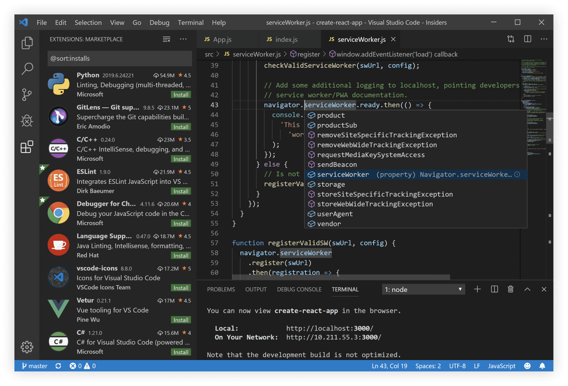Install the Python extension
This screenshot has width=568, height=386.
click(x=181, y=95)
